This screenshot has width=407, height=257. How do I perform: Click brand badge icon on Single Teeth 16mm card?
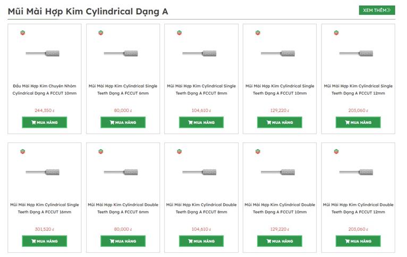click(x=22, y=152)
